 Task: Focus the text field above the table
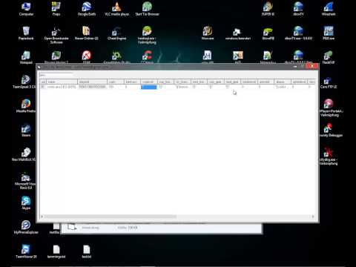click(x=56, y=75)
